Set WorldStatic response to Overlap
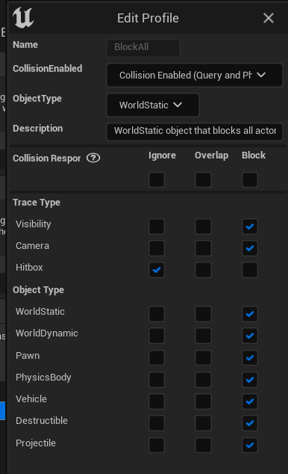This screenshot has width=288, height=474. pos(203,314)
